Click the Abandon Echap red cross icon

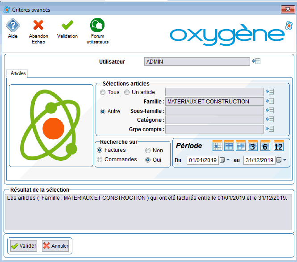pos(38,25)
